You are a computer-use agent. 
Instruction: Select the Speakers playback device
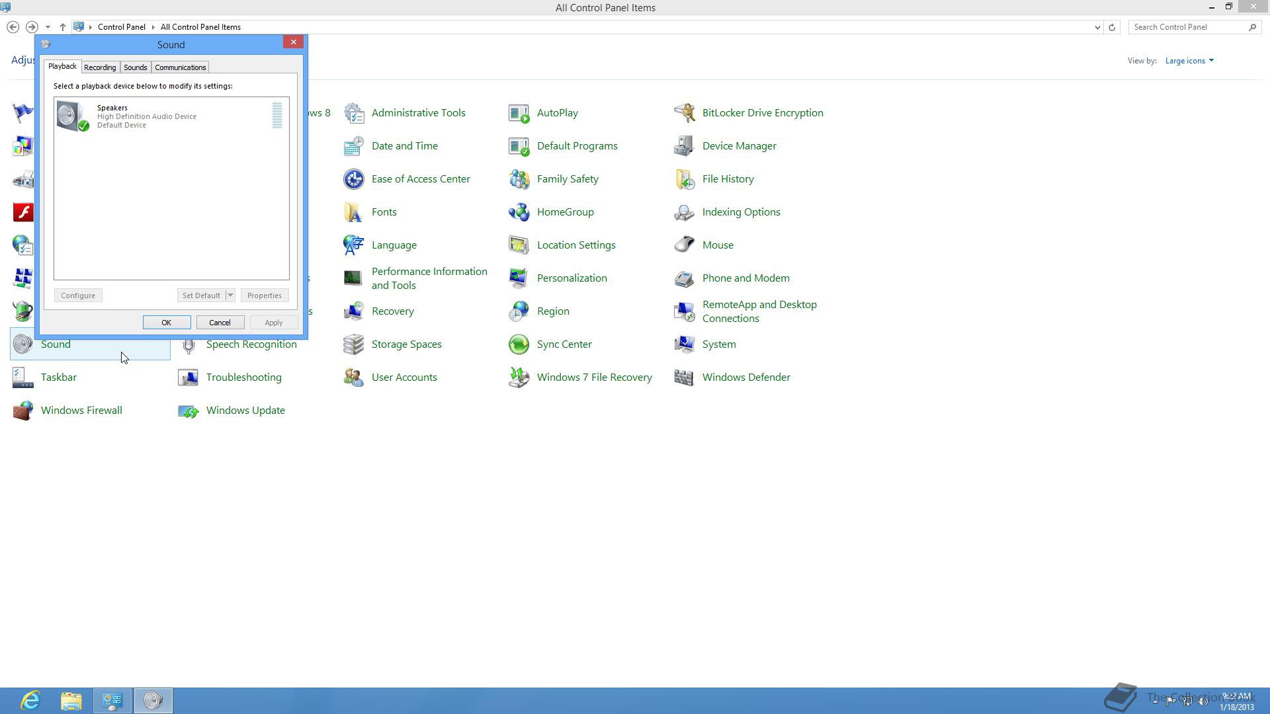pos(146,116)
